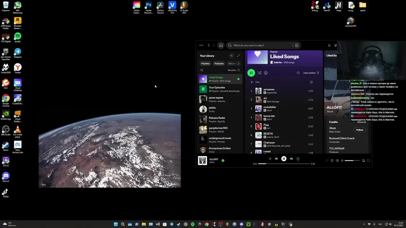Image resolution: width=406 pixels, height=228 pixels.
Task: Sort tracks by the duration clock icon
Action: pos(311,82)
